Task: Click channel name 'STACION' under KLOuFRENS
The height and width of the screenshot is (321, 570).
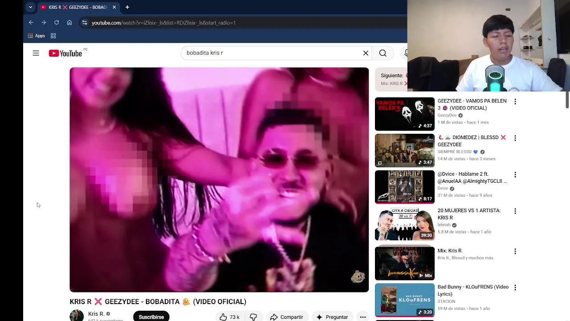Action: [446, 301]
